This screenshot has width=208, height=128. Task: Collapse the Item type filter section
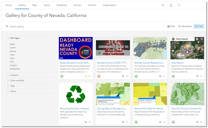tap(15, 38)
